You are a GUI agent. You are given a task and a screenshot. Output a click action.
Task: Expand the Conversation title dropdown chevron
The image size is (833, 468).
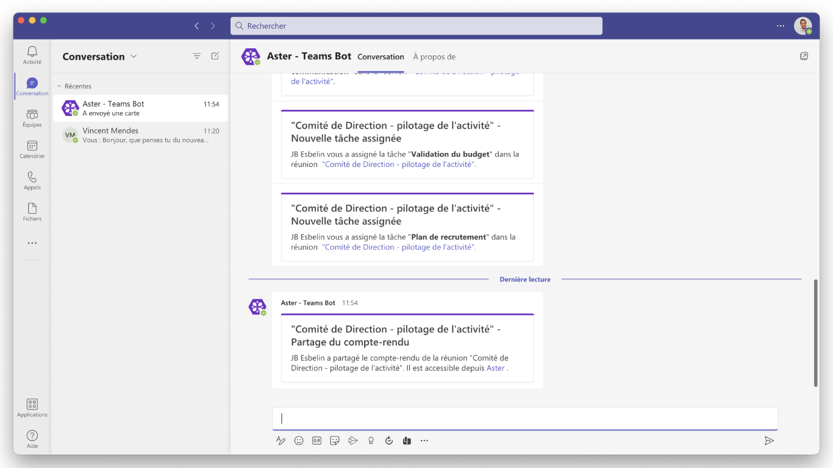point(134,56)
